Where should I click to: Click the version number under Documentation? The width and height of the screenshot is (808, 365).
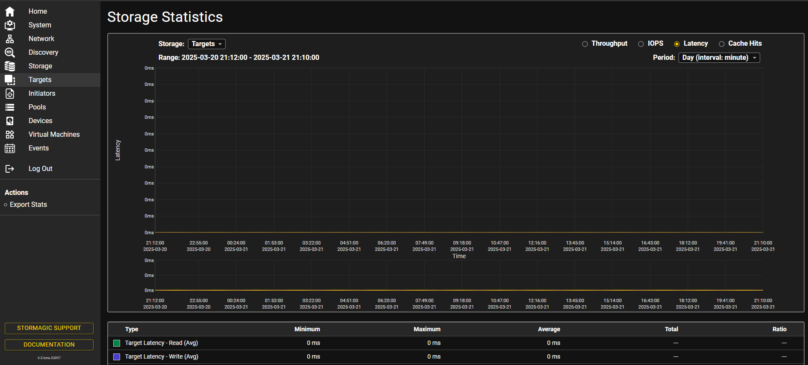49,358
